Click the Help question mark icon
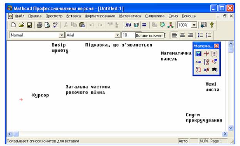 coord(211,25)
